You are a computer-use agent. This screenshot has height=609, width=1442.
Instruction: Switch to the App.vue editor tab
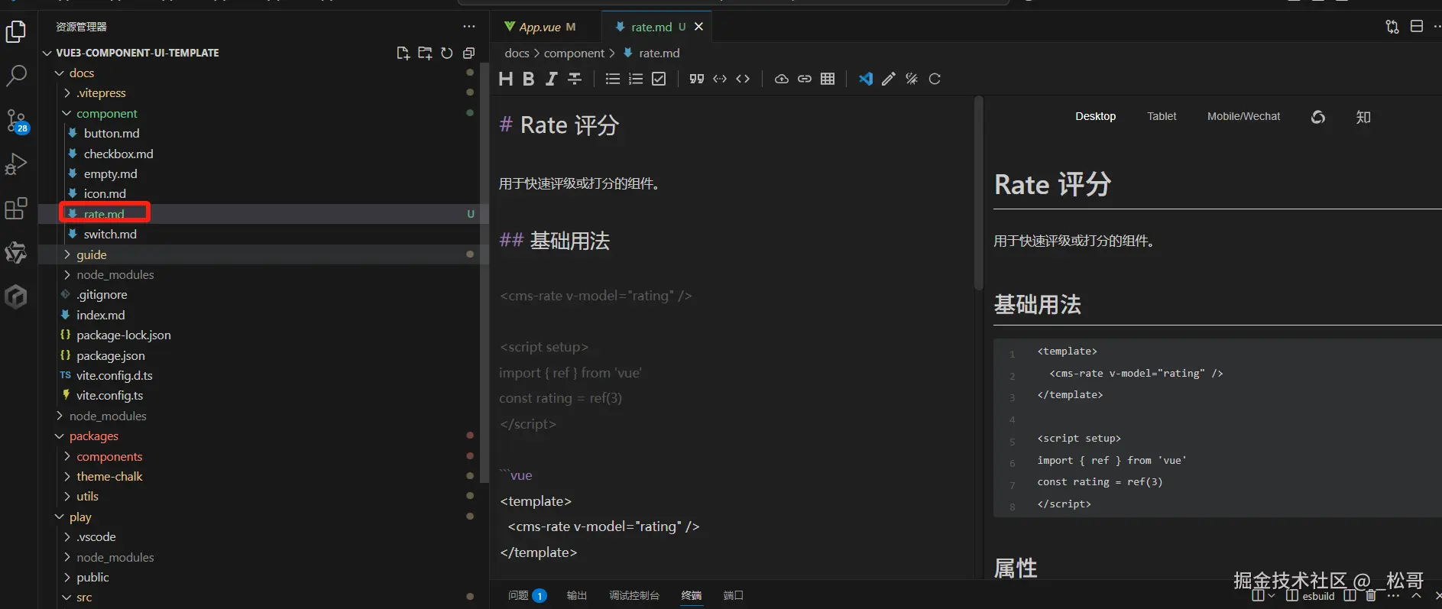(540, 27)
